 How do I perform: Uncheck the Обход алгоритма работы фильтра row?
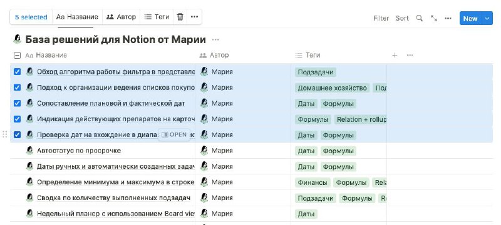coord(17,72)
